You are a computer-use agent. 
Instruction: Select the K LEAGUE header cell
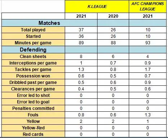click(97, 6)
